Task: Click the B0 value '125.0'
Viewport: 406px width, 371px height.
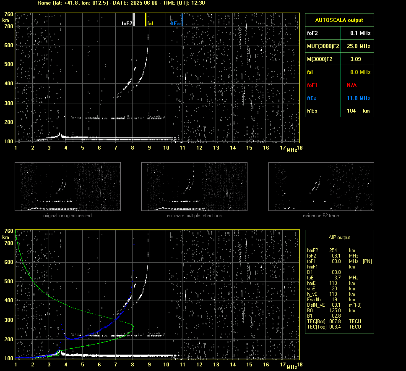Action: coord(335,310)
